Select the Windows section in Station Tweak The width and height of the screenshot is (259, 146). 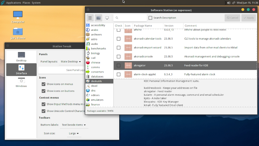tap(21, 82)
